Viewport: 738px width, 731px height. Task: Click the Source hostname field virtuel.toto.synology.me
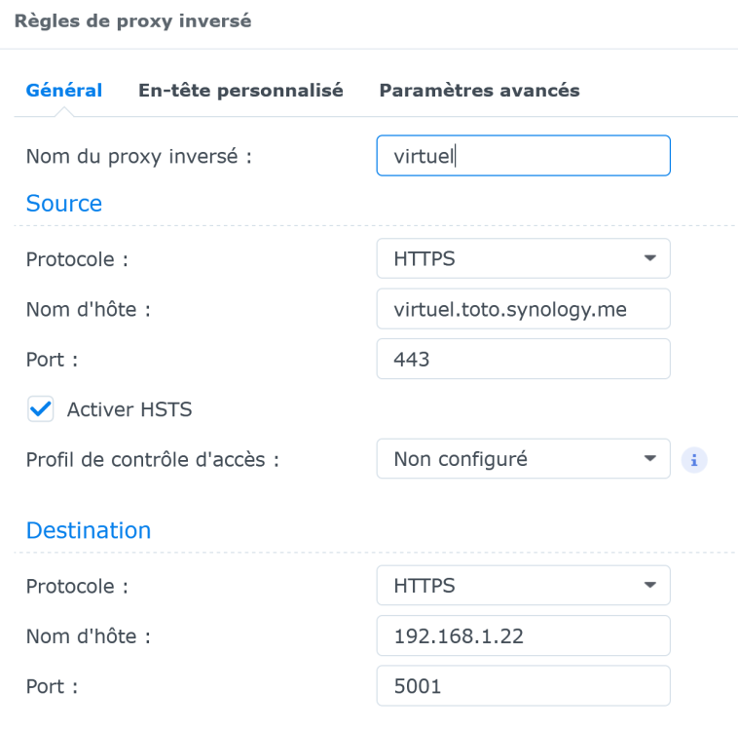[523, 310]
